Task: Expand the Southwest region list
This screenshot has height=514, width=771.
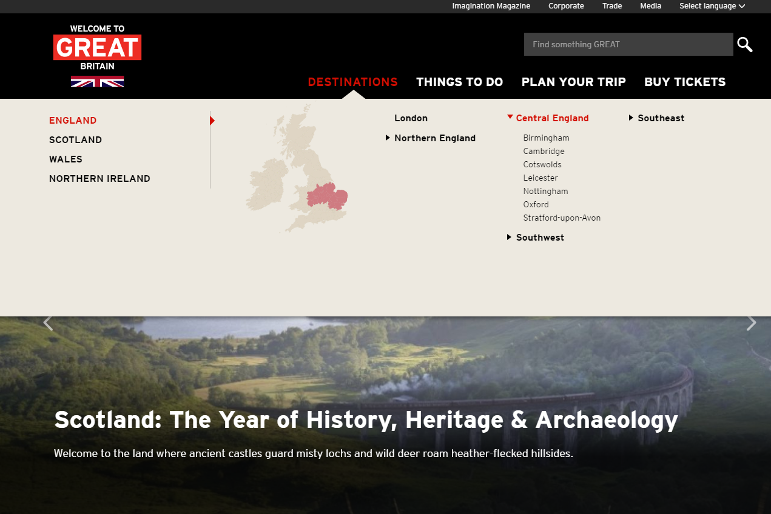Action: (x=539, y=238)
